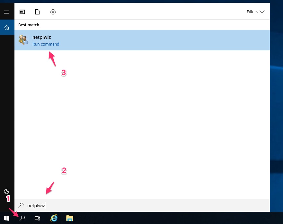Filter results by Settings gear icon at top
This screenshot has height=224, width=283.
pos(53,12)
